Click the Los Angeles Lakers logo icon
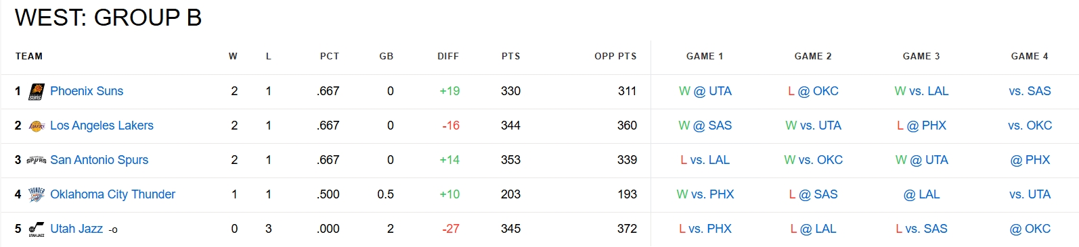 point(36,126)
